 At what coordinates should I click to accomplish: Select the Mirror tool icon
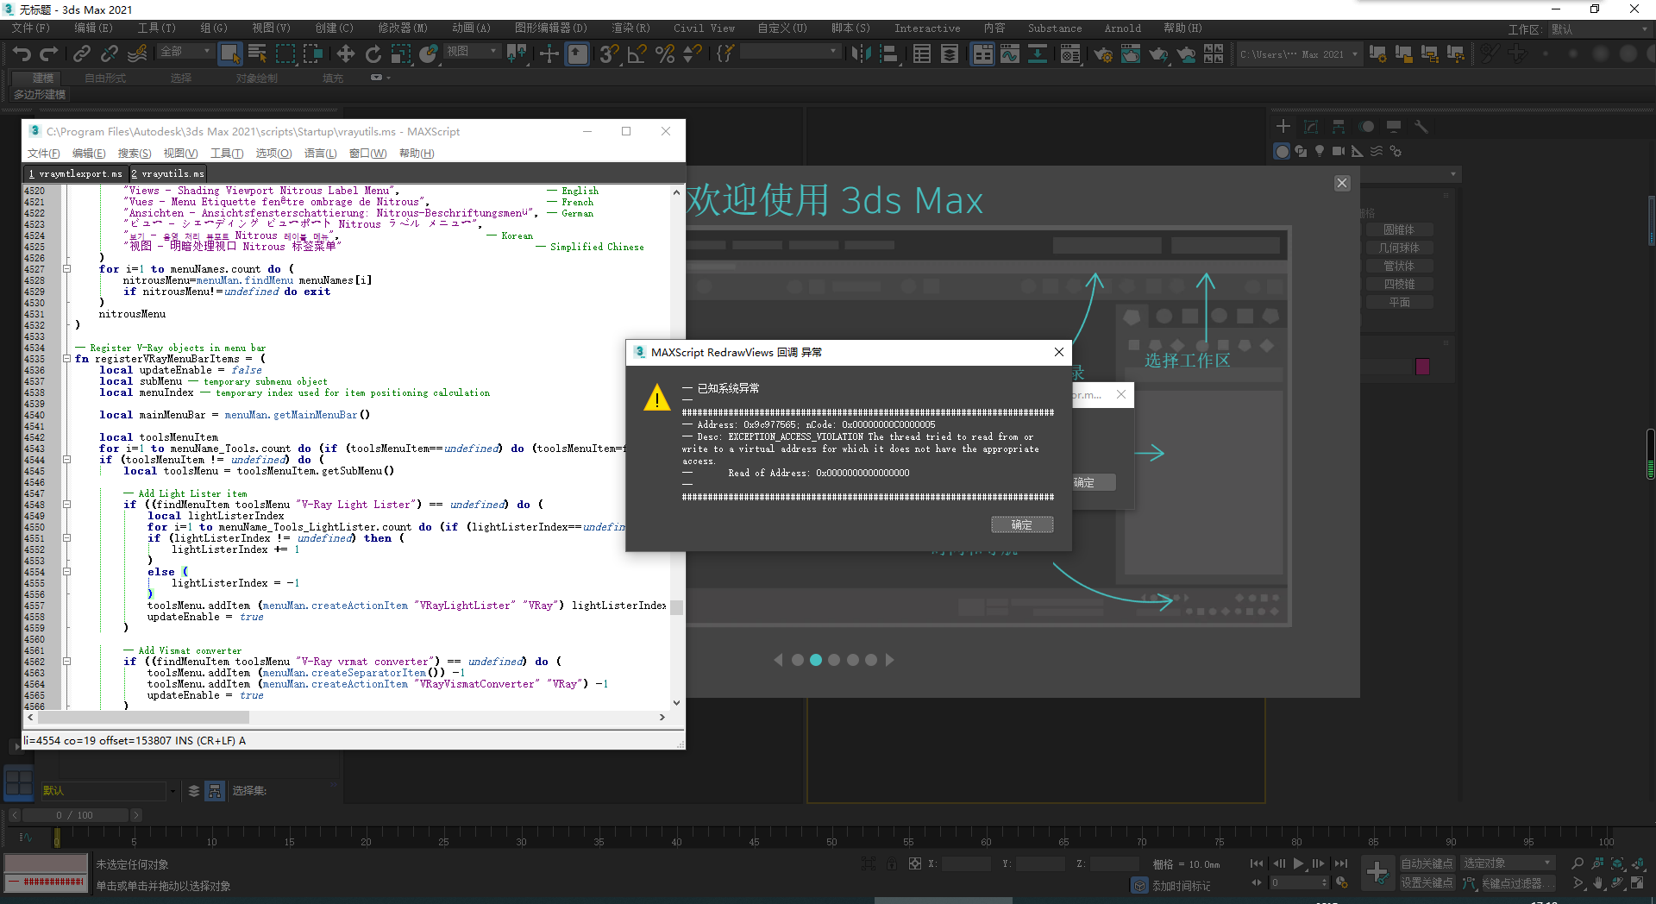(x=860, y=53)
